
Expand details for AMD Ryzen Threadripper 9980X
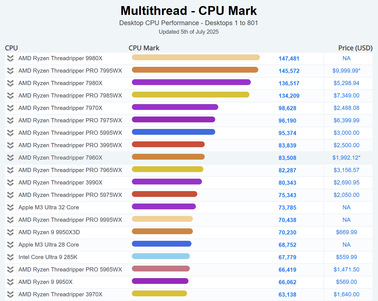10,59
